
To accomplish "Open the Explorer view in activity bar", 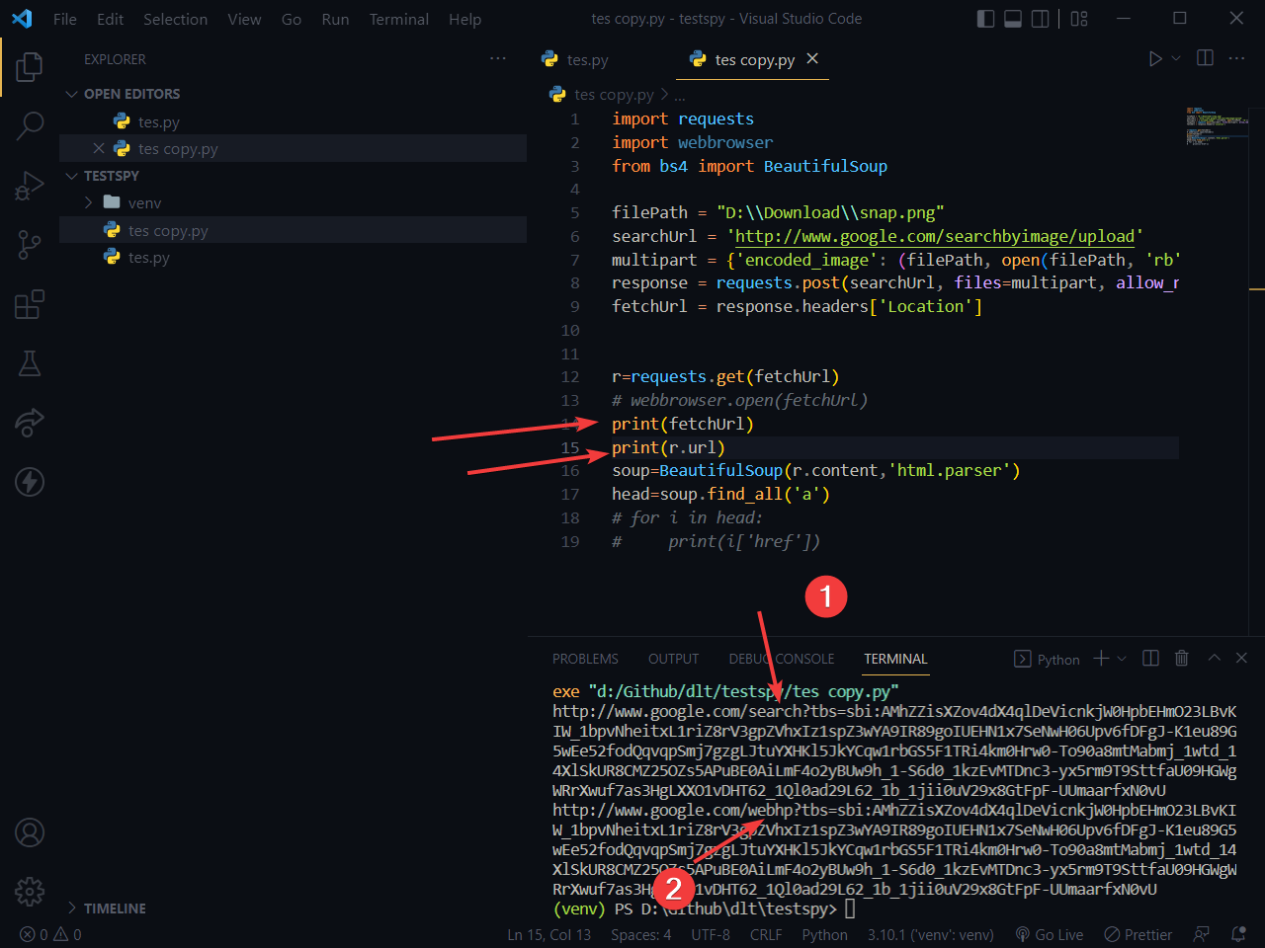I will click(30, 67).
